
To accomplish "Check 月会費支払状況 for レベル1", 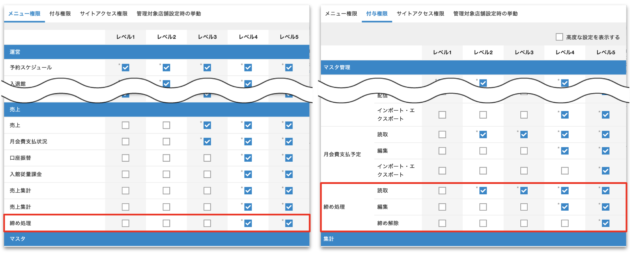I will tap(126, 142).
